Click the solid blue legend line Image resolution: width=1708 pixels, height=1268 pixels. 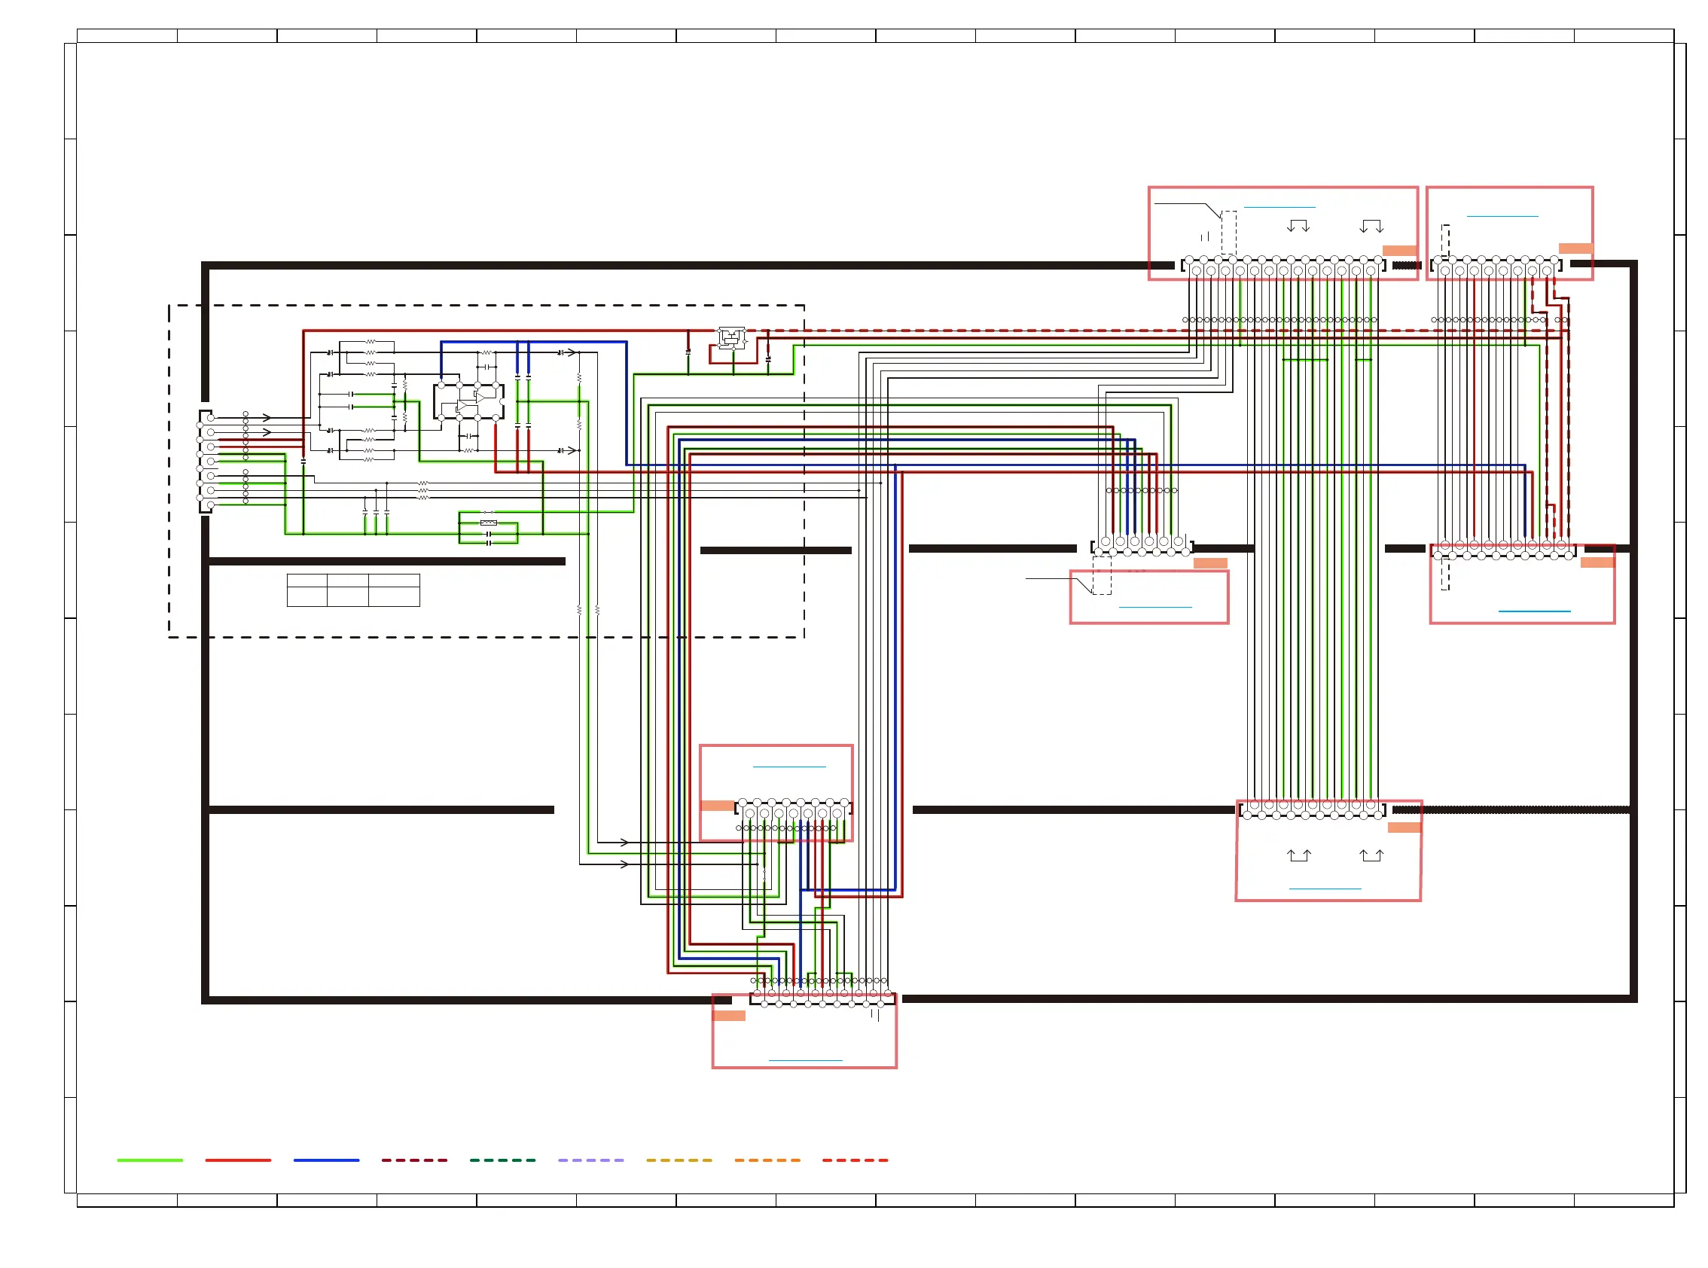[326, 1160]
